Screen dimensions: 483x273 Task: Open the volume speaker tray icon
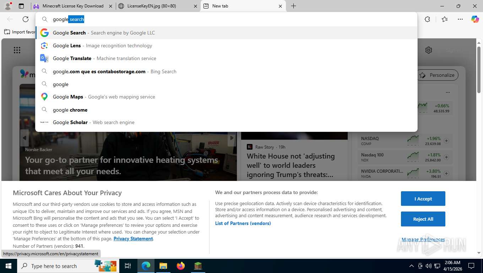(x=428, y=266)
